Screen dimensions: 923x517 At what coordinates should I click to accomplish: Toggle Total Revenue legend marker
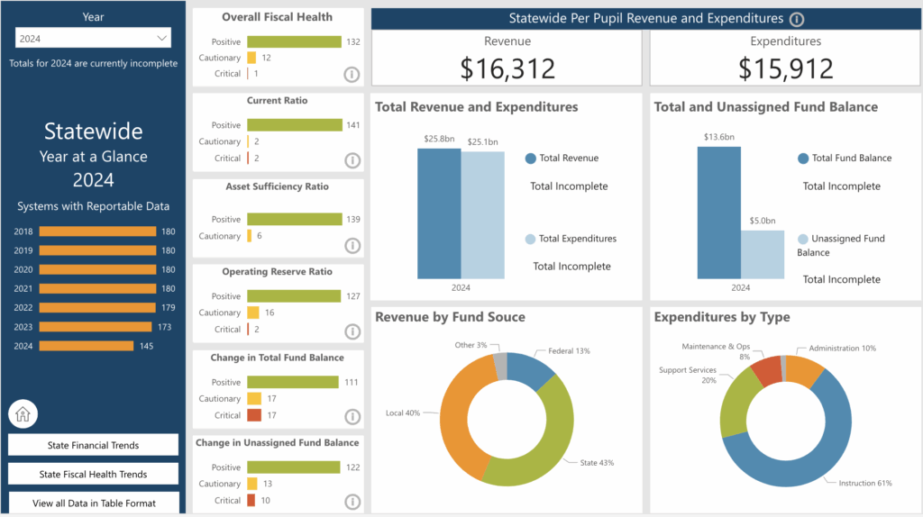click(x=531, y=159)
